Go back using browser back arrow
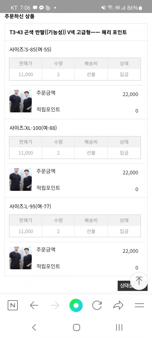This screenshot has height=338, width=152. (34, 305)
